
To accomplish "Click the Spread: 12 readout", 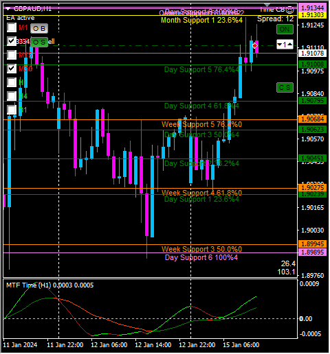I will pyautogui.click(x=275, y=19).
